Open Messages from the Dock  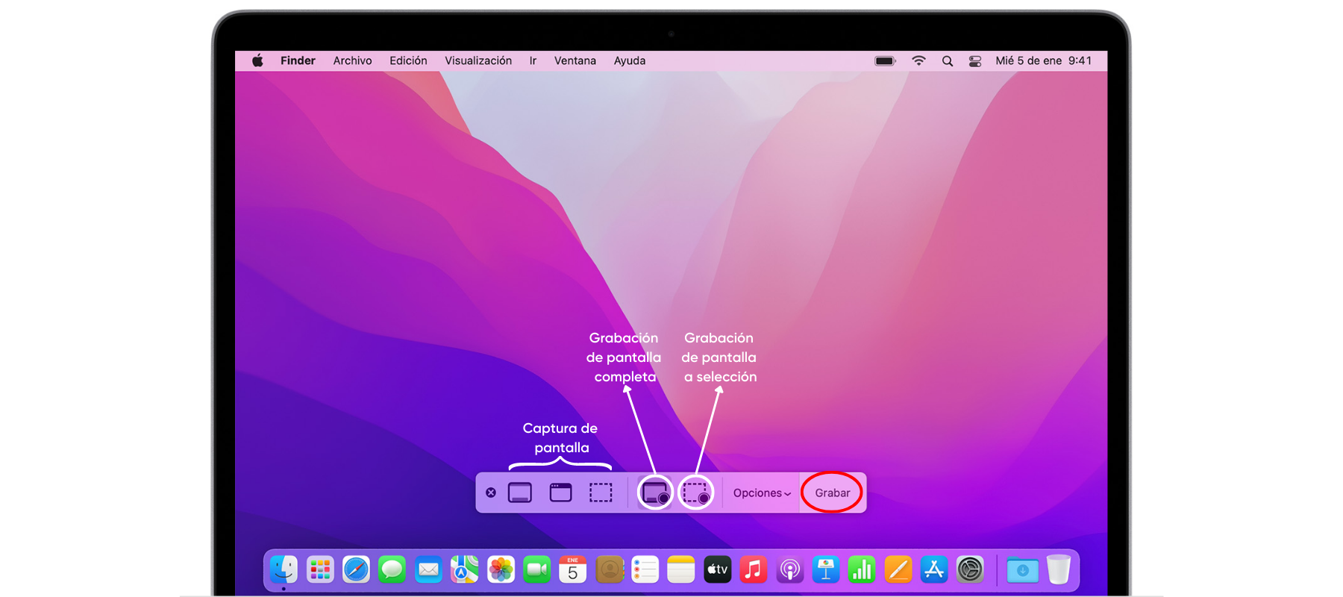click(392, 571)
